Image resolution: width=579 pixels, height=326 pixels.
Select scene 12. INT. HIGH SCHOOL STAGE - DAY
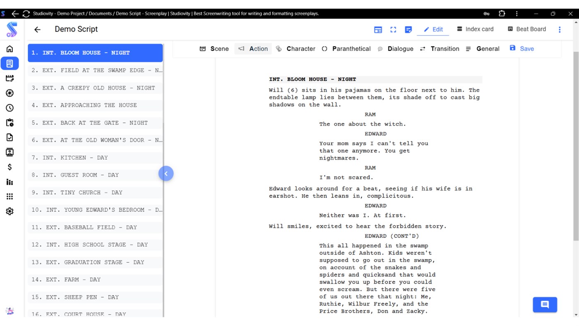coord(95,245)
